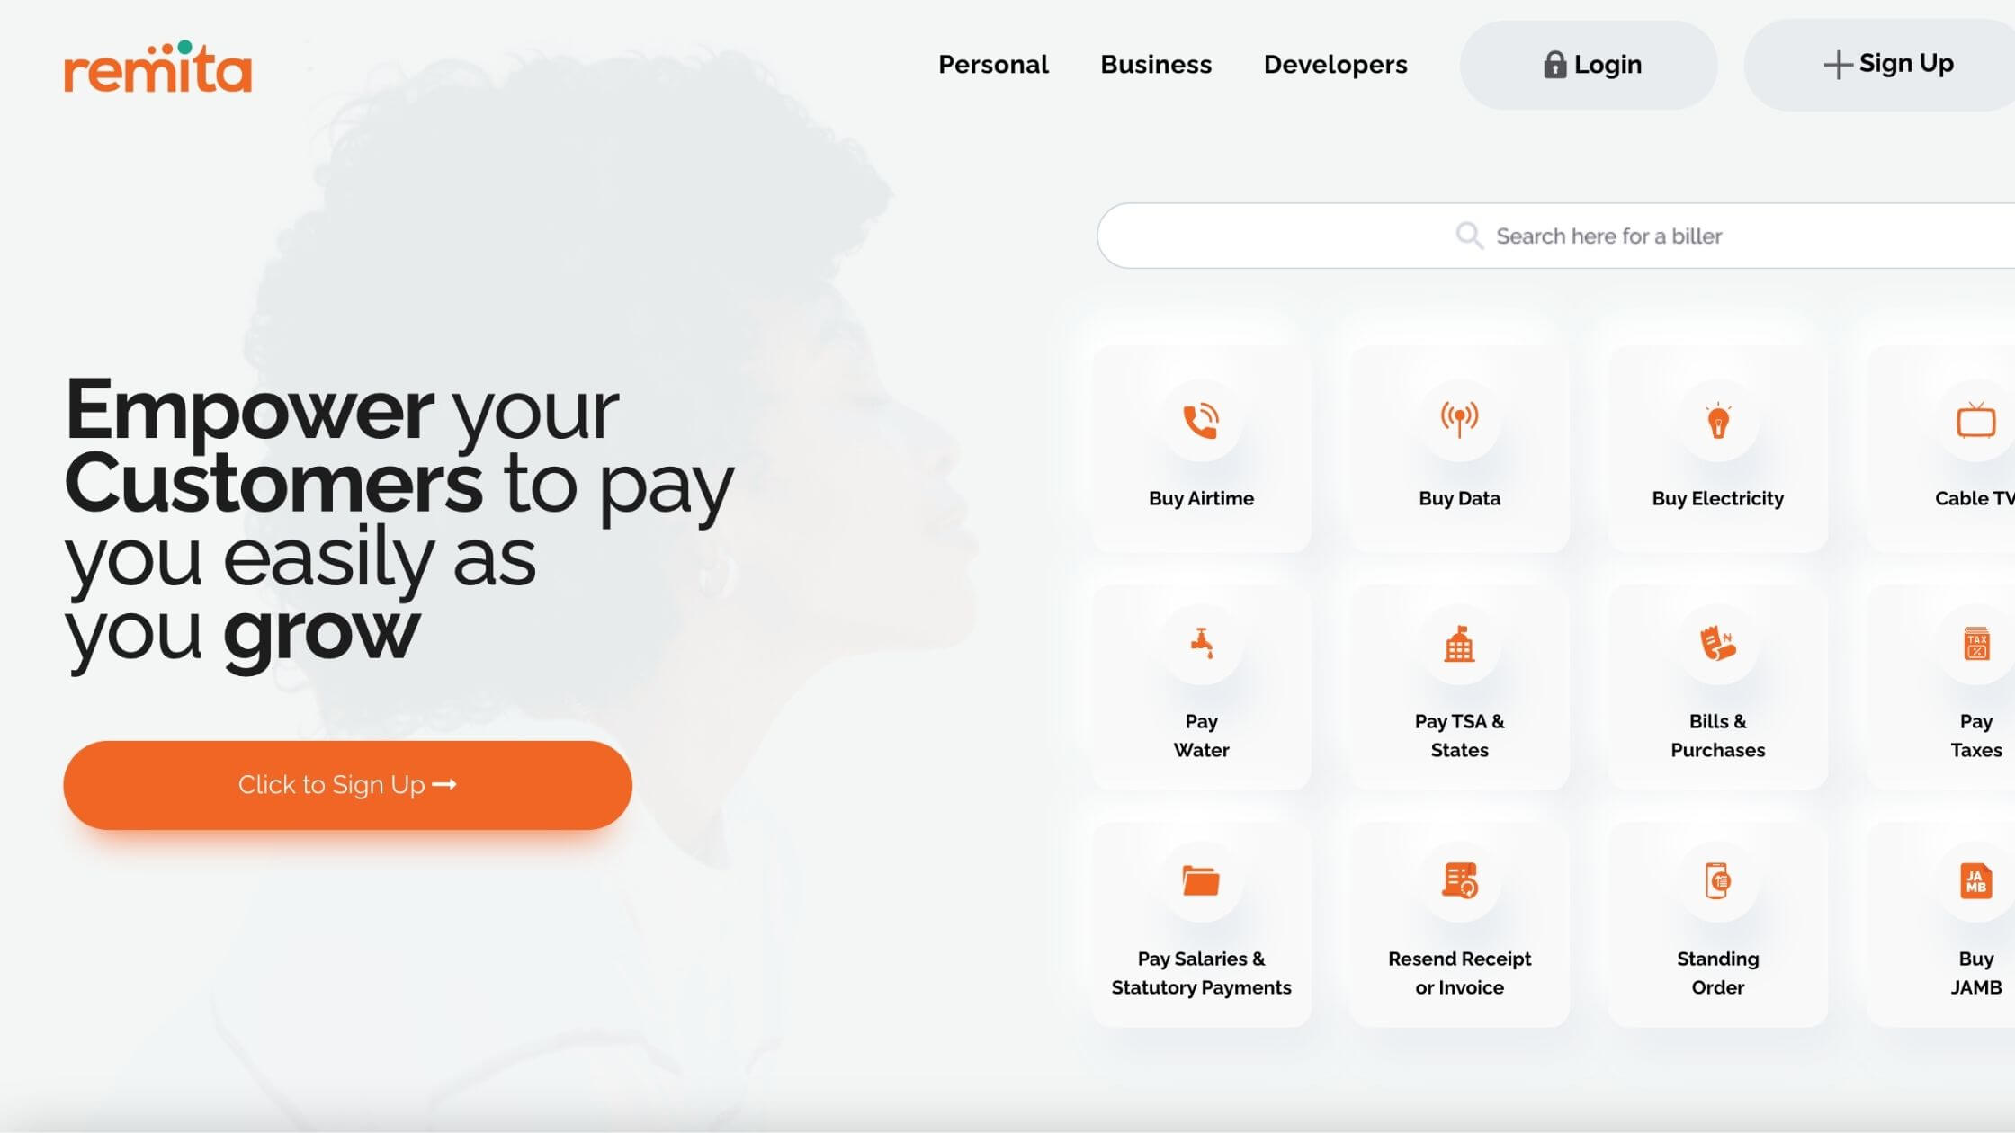The width and height of the screenshot is (2015, 1133).
Task: Open the Business menu item
Action: [x=1156, y=64]
